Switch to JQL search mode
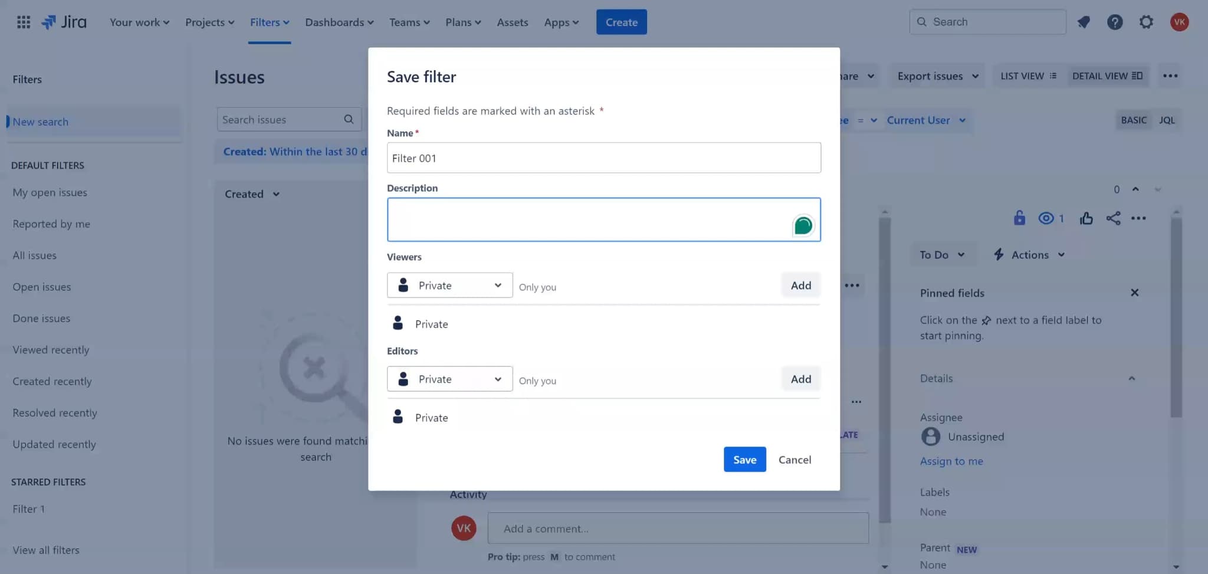1208x574 pixels. pos(1166,120)
